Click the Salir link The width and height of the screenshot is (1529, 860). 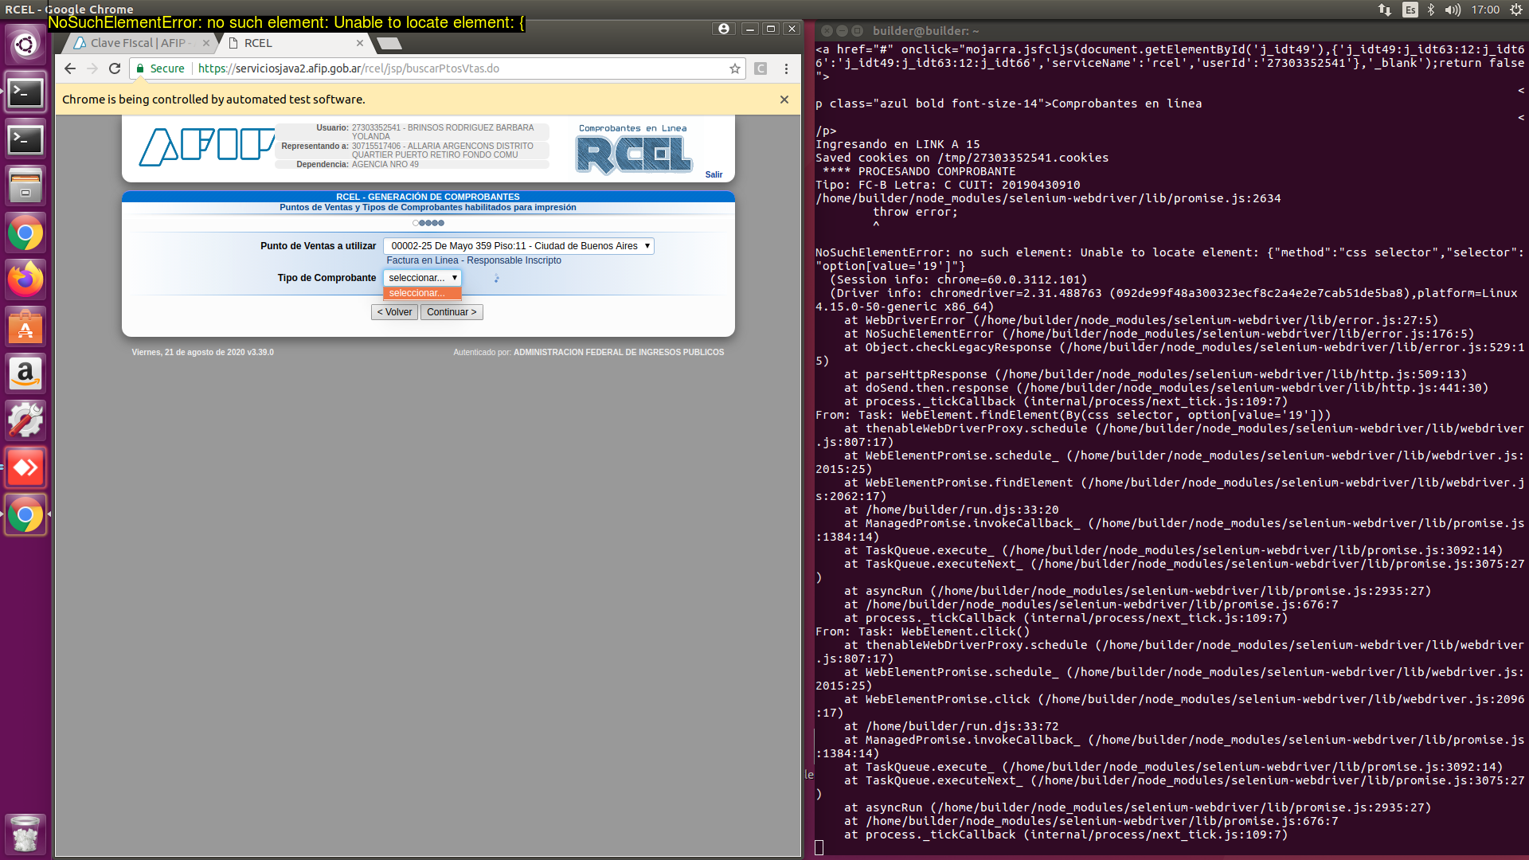tap(714, 174)
